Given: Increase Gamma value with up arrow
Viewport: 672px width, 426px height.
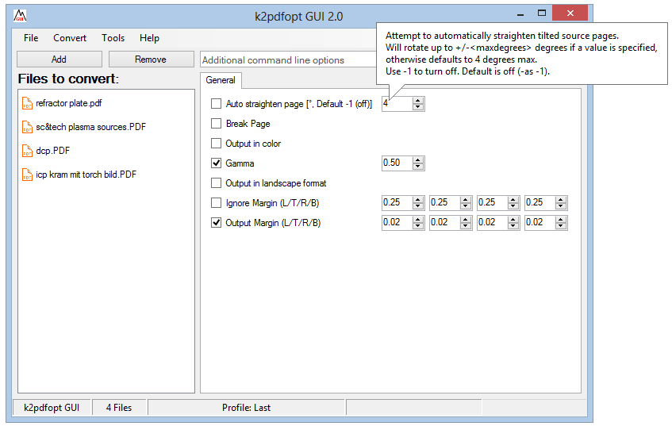Looking at the screenshot, I should tap(418, 160).
